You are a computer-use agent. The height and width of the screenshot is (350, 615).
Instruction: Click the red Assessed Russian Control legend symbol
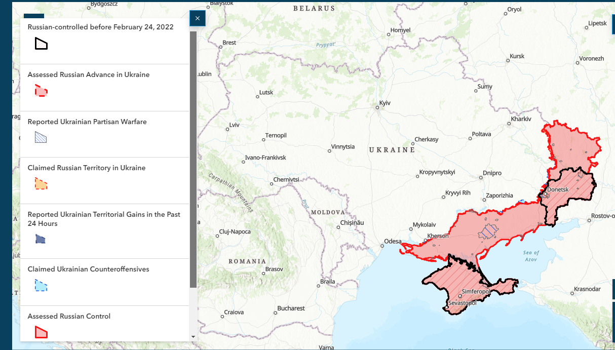(x=41, y=332)
